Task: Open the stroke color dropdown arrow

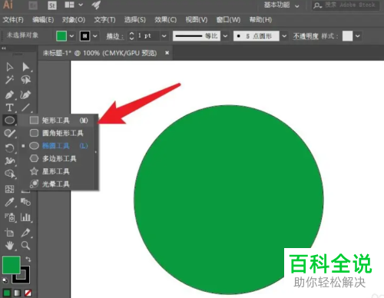Action: click(x=95, y=36)
